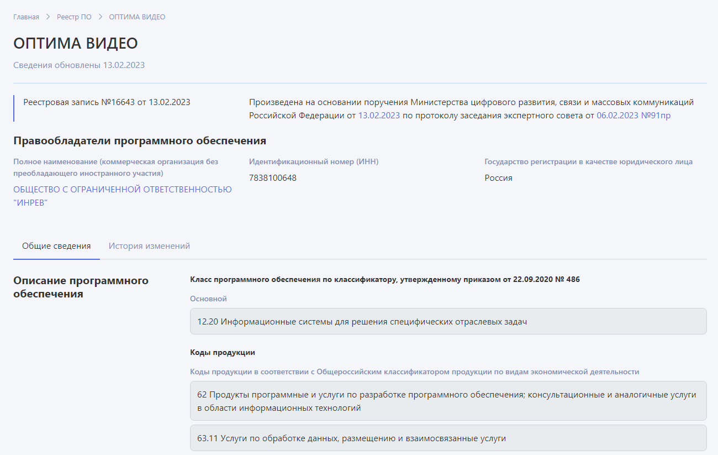Switch to the История изменений tab

(149, 246)
